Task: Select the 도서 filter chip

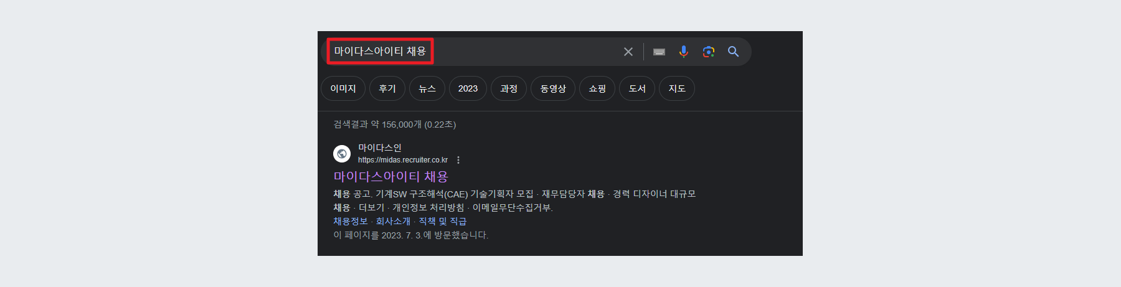Action: tap(637, 88)
